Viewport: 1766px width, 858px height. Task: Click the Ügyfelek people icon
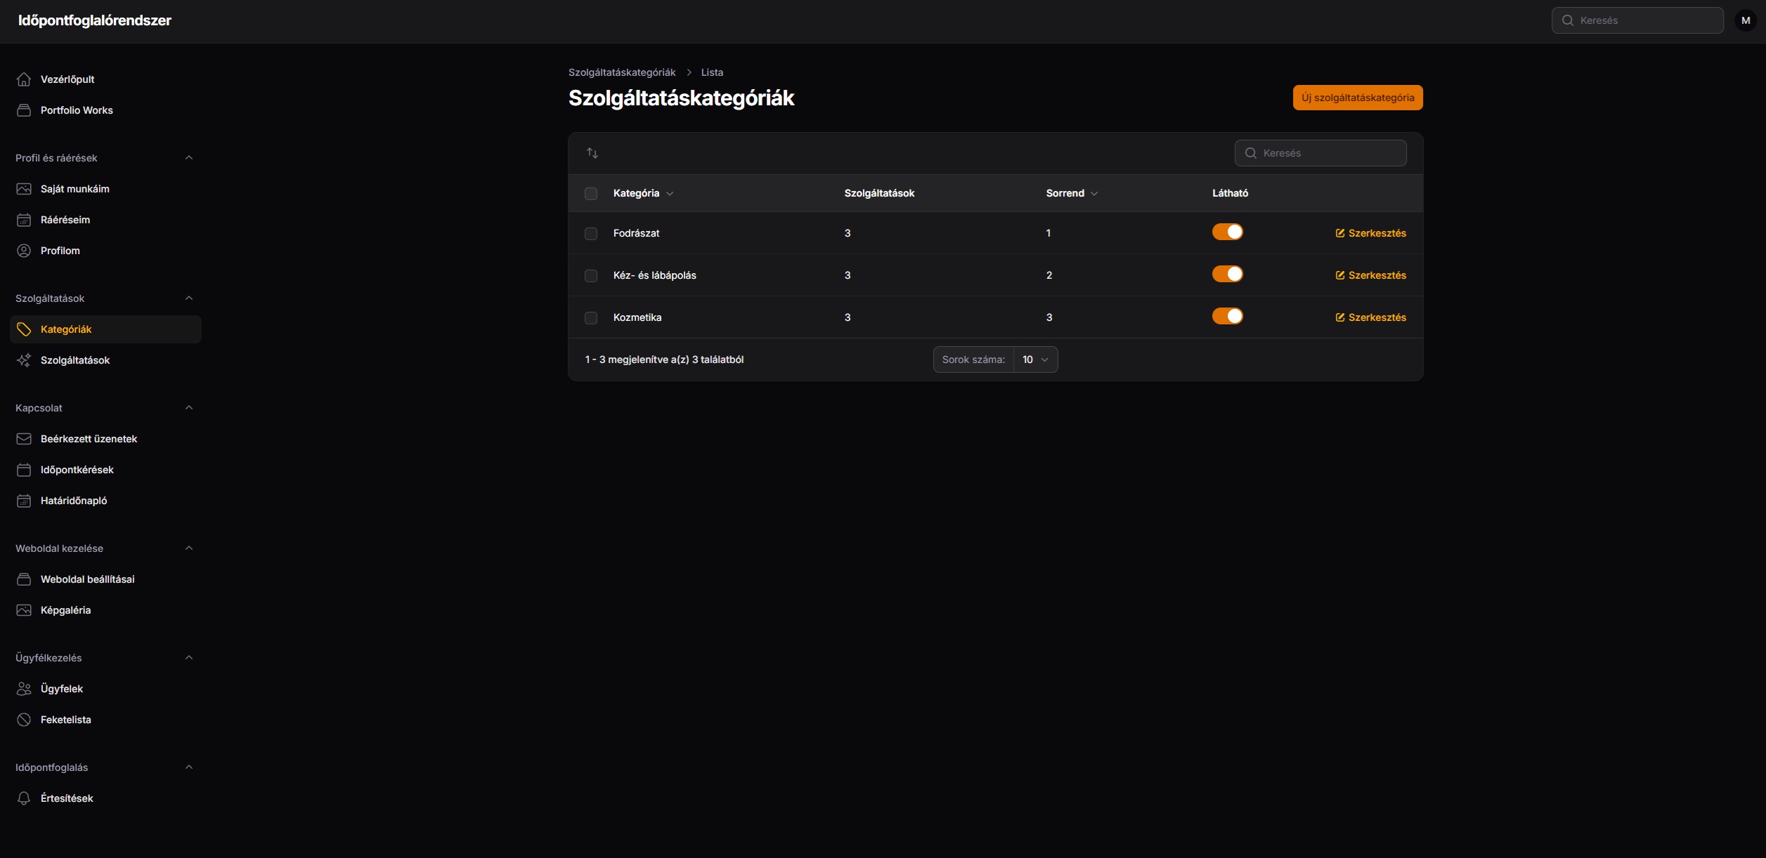tap(24, 689)
